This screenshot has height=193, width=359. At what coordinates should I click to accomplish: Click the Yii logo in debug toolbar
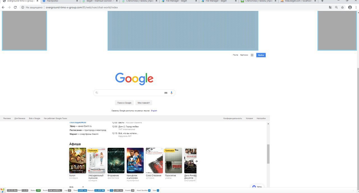coord(3,190)
